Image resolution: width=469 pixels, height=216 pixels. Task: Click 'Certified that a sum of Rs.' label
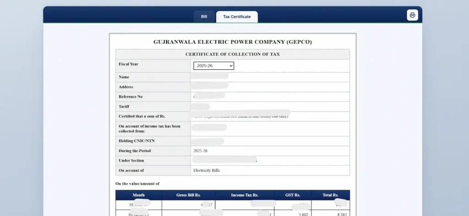[142, 116]
